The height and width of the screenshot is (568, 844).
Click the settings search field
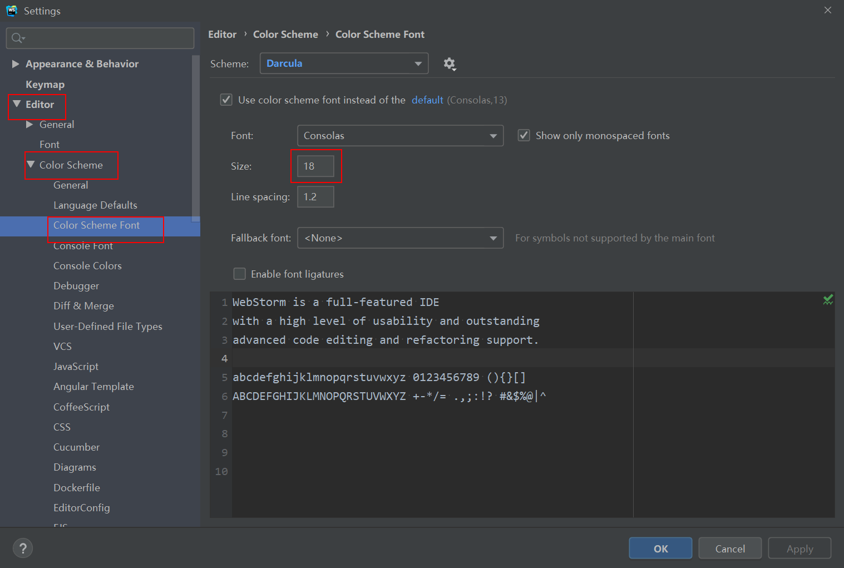click(x=100, y=38)
